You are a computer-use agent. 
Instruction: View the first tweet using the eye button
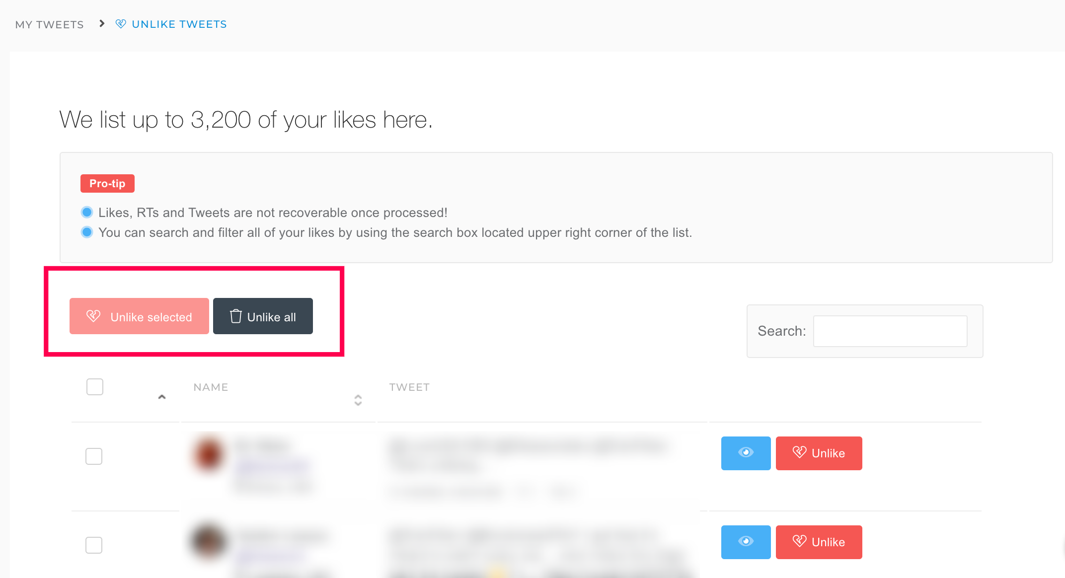[746, 453]
